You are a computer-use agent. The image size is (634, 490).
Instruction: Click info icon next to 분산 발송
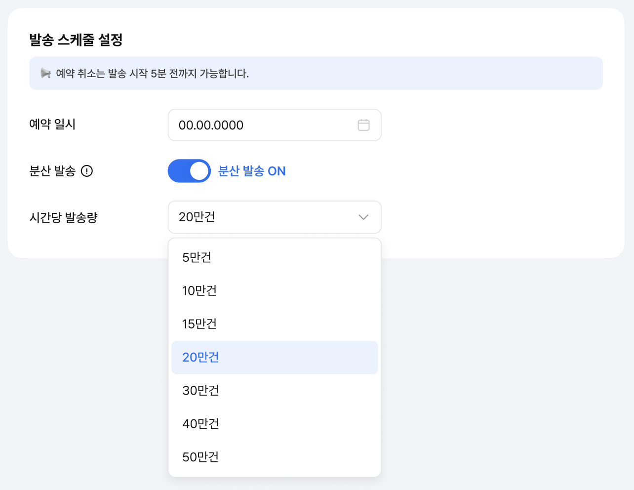pyautogui.click(x=87, y=171)
